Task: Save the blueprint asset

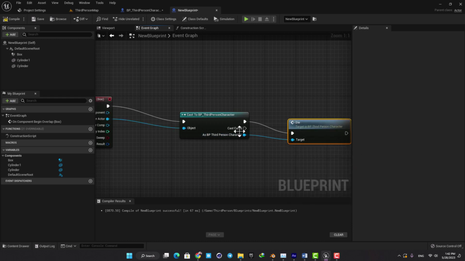Action: coord(38,19)
